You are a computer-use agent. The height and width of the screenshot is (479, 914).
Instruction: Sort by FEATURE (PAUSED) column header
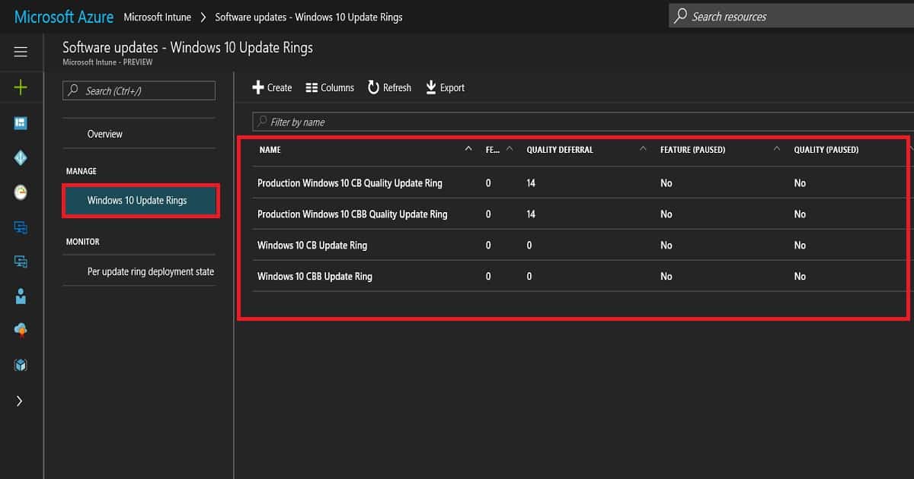(x=692, y=150)
